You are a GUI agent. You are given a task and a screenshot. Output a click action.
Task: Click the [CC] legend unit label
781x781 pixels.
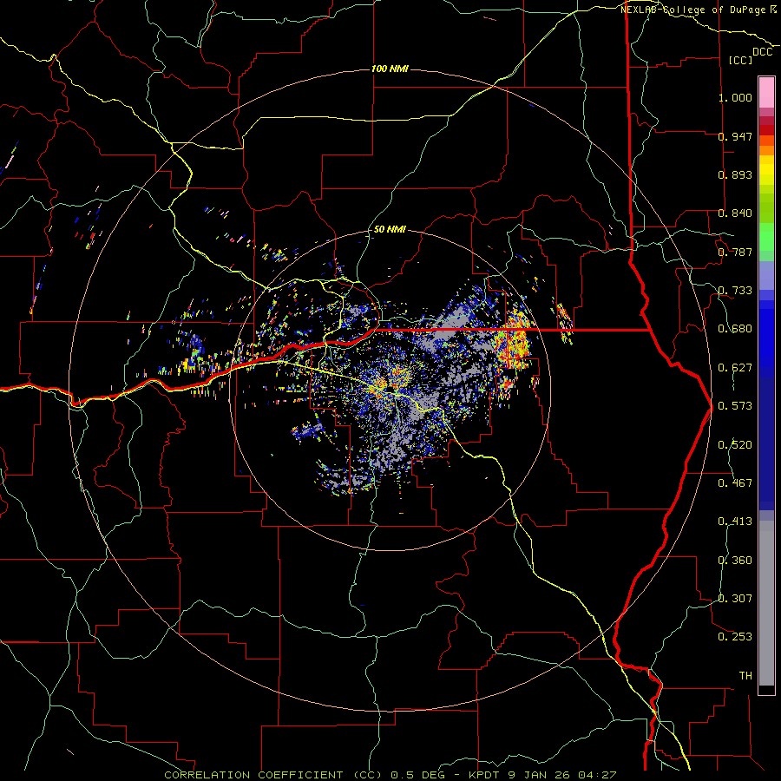click(741, 60)
